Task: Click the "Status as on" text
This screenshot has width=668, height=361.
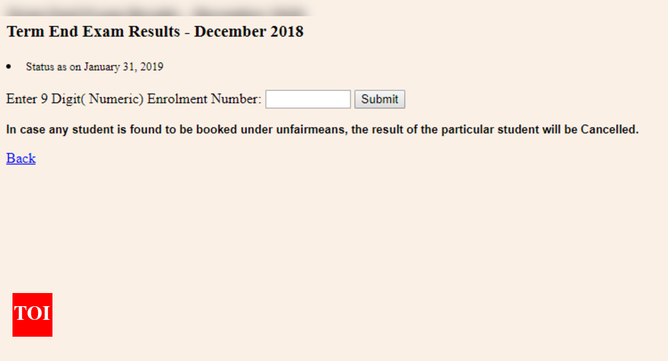Action: point(54,67)
